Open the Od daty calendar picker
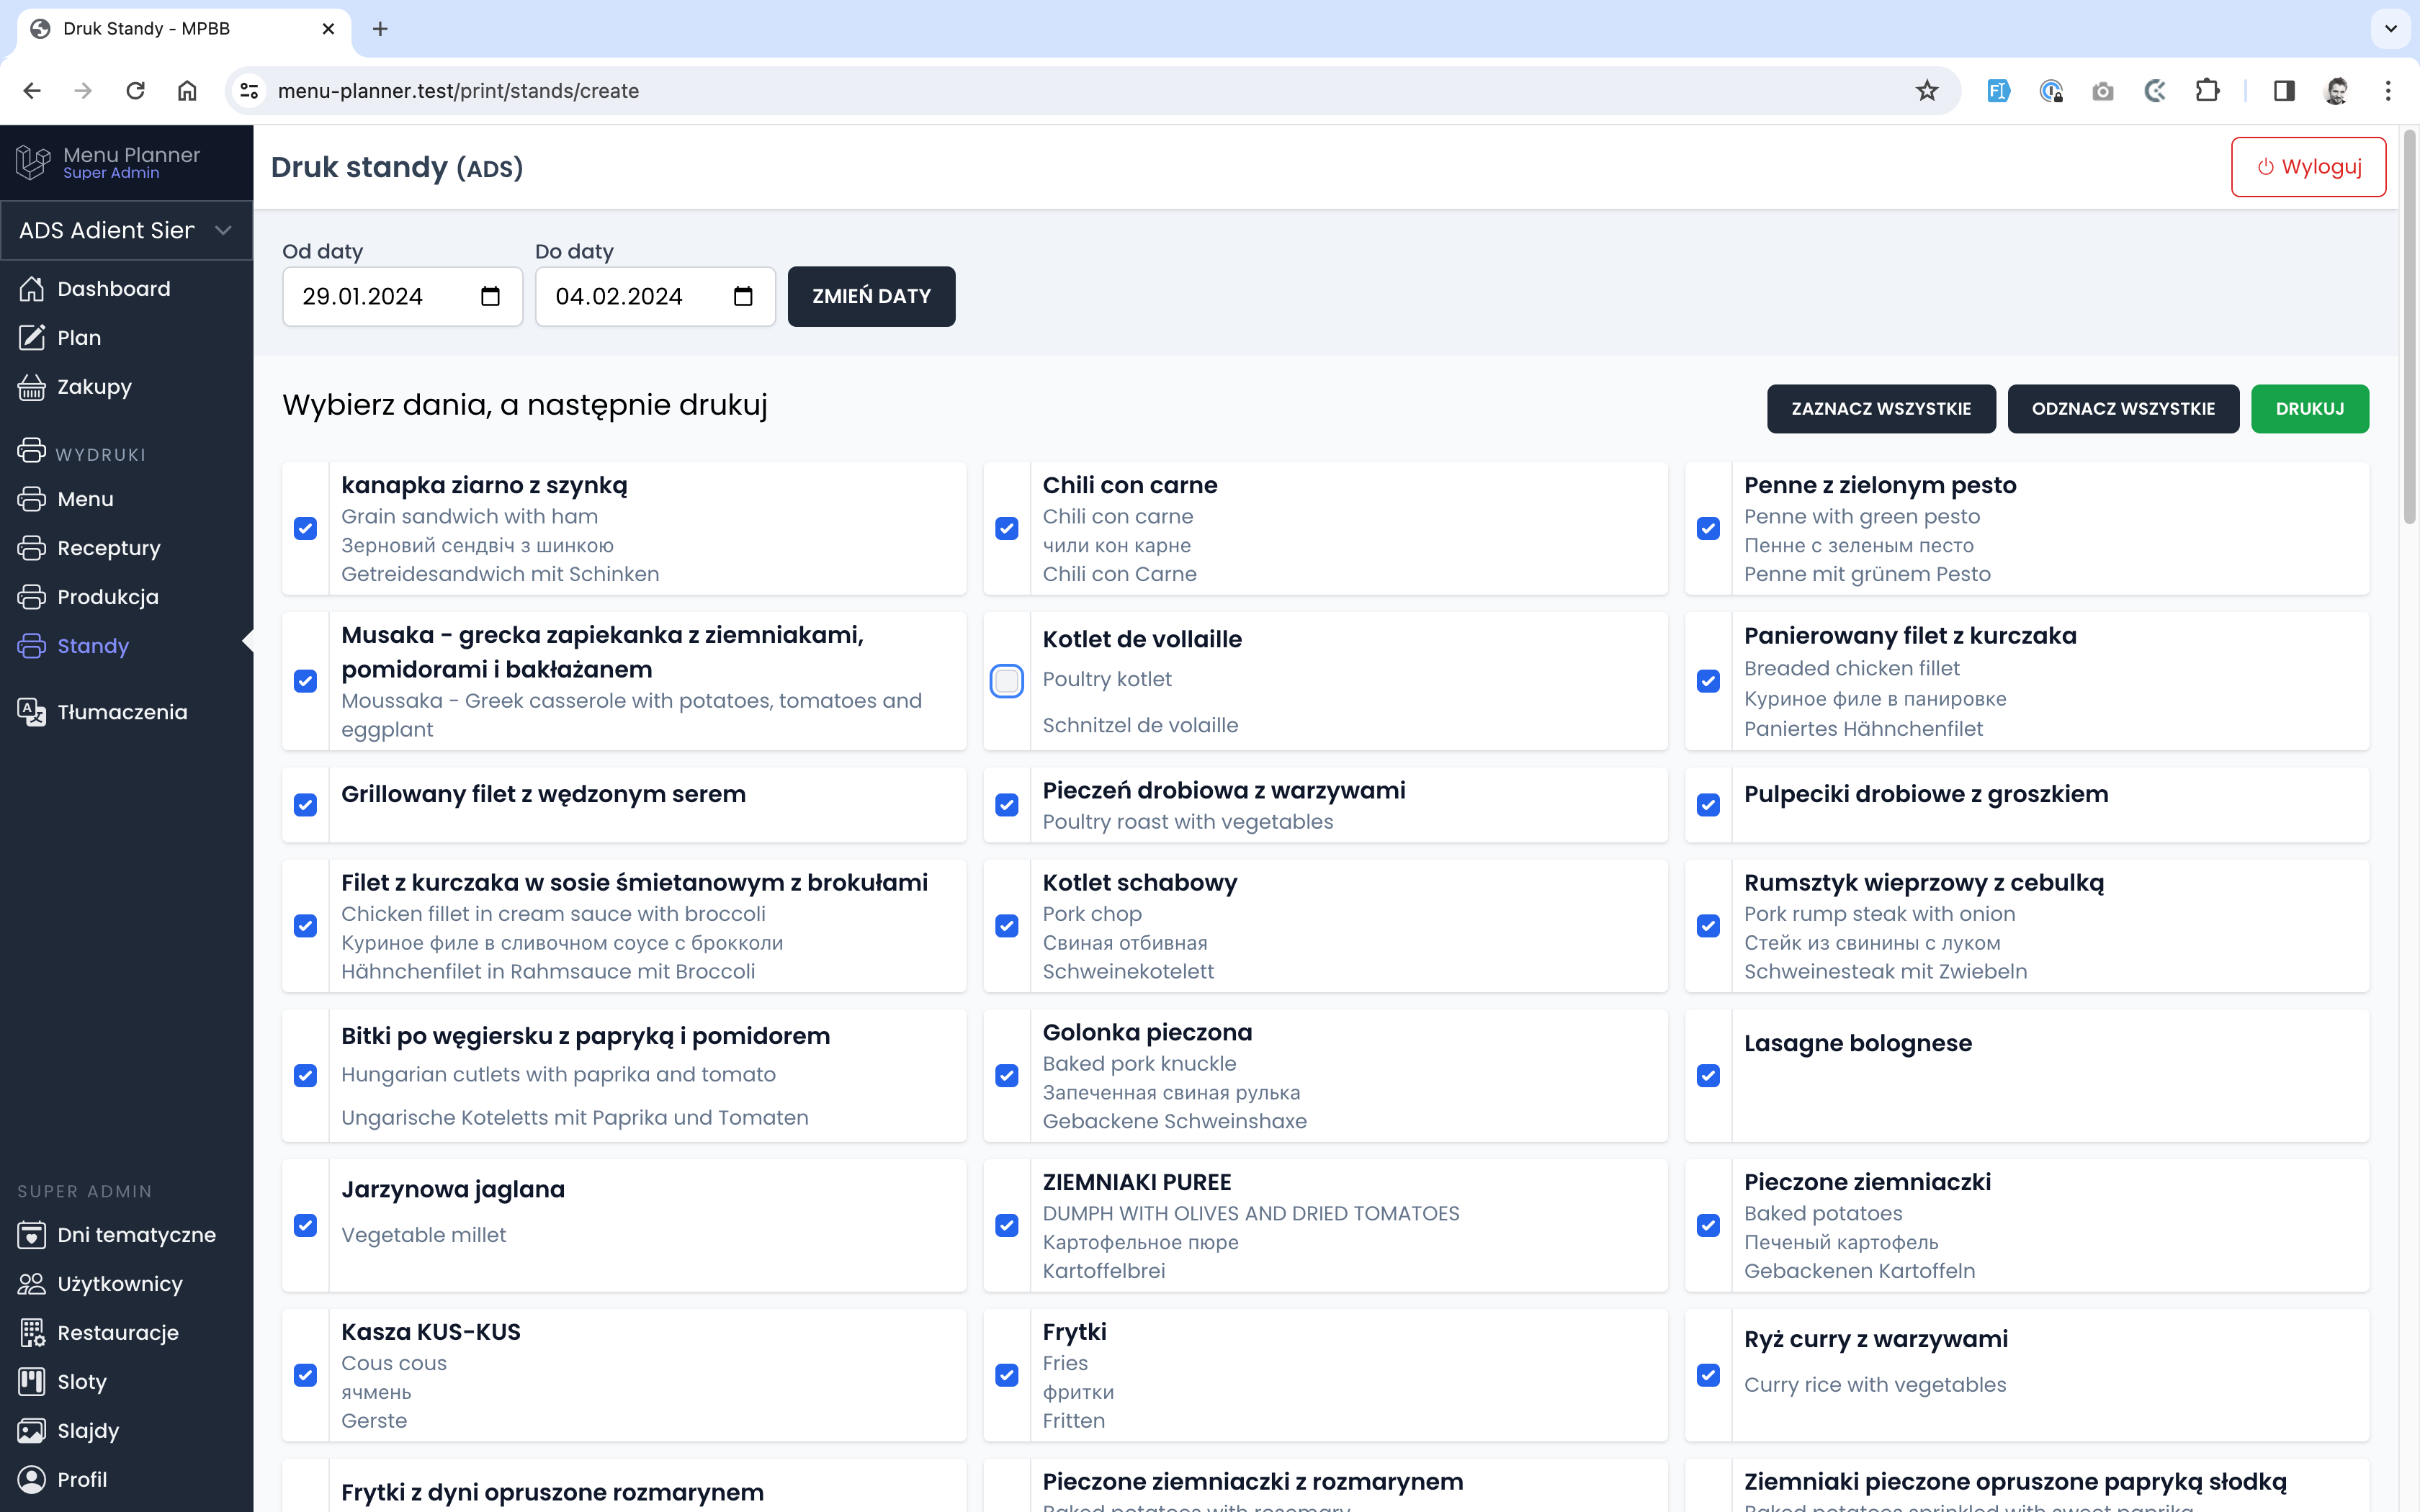 (x=490, y=297)
